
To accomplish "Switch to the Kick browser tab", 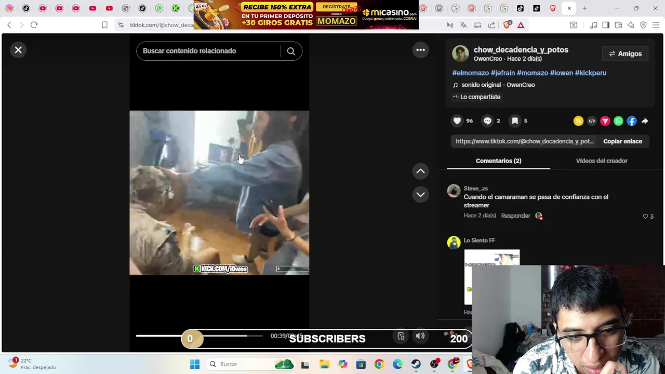I will coord(176,8).
